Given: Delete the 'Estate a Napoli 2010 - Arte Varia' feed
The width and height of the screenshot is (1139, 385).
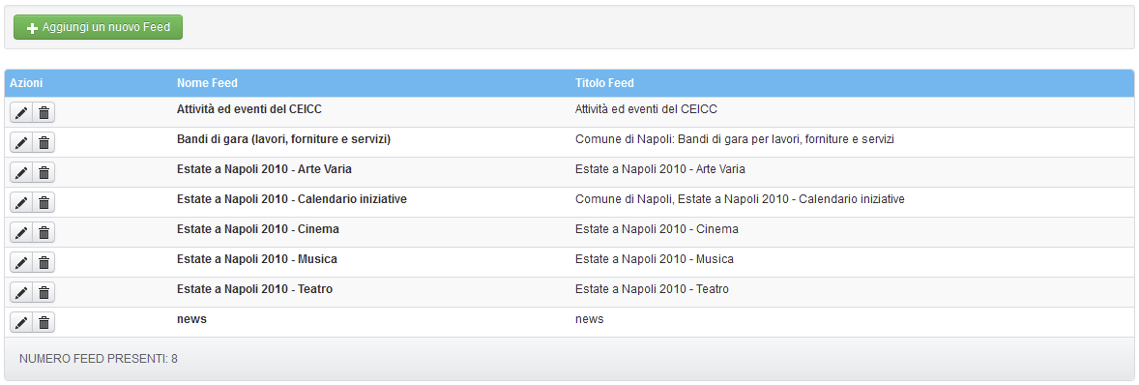Looking at the screenshot, I should tap(44, 172).
